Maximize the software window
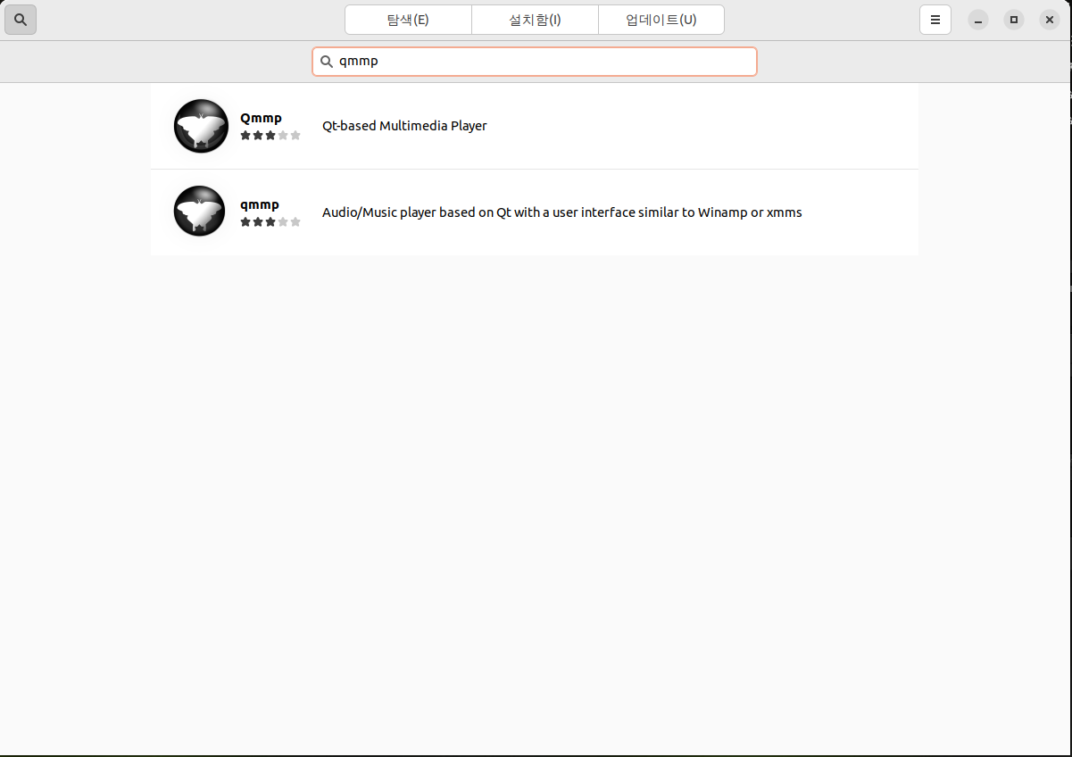This screenshot has height=757, width=1072. click(1014, 20)
